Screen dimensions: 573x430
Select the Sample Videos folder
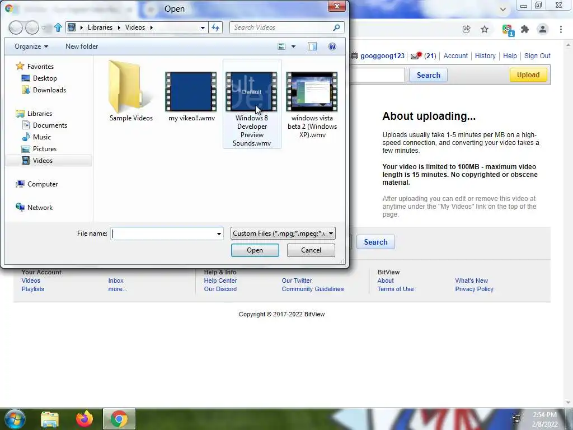(x=131, y=91)
